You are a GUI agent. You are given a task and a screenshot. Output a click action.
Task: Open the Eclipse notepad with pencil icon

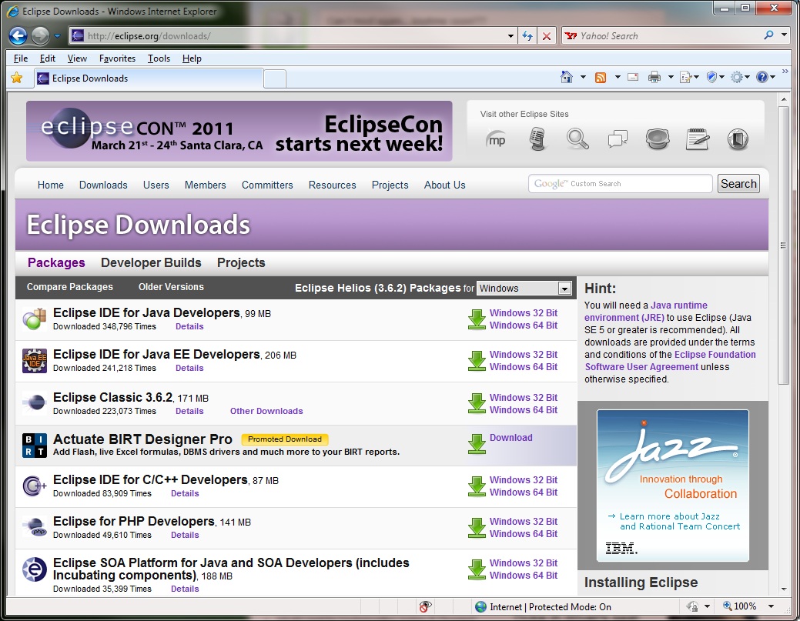tap(698, 139)
